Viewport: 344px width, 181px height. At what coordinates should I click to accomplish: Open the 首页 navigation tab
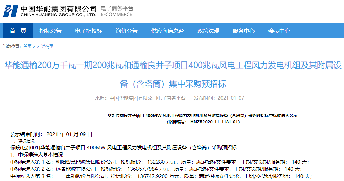[x=18, y=31]
